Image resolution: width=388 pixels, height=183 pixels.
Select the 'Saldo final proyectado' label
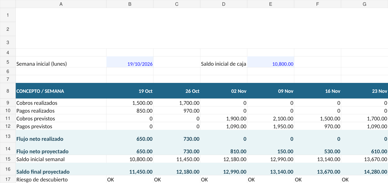61,169
